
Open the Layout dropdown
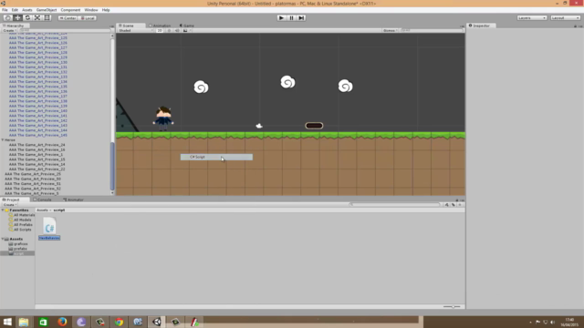(x=566, y=18)
